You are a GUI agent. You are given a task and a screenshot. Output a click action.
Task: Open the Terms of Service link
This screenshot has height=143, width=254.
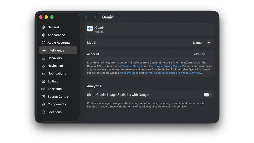pos(132,66)
